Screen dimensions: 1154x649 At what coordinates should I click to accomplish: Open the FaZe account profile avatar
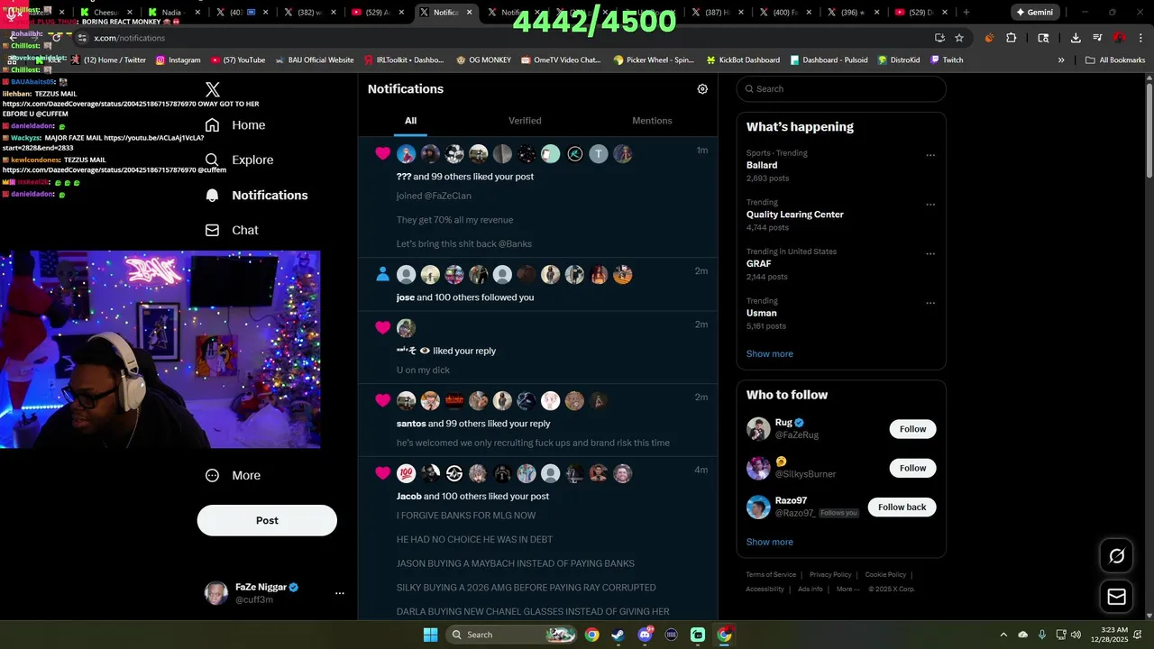(x=216, y=593)
